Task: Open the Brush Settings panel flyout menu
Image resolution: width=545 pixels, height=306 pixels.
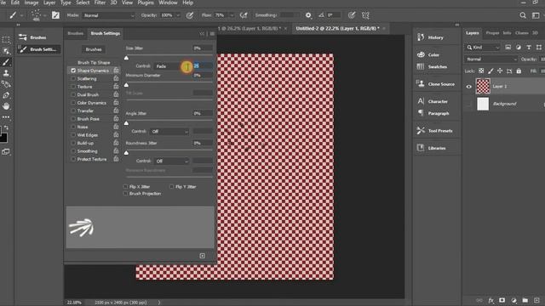Action: 212,34
